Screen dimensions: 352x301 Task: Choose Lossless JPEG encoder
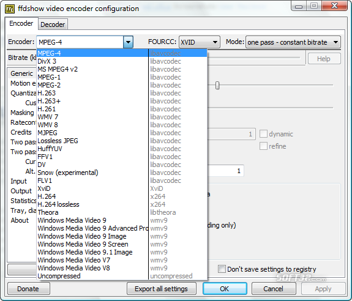121,141
